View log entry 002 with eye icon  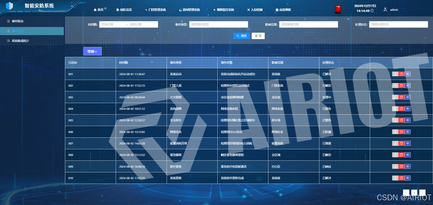click(x=408, y=85)
